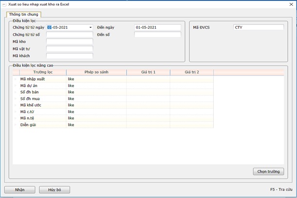Click the Chọn trường button
Screen dimensions: 297x198
click(268, 171)
